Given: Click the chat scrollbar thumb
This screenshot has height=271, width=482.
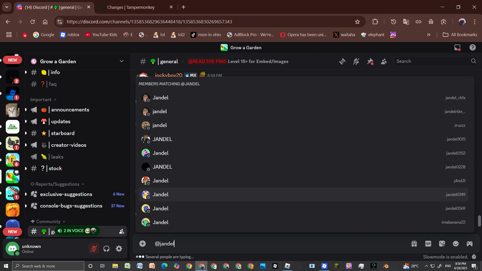Looking at the screenshot, I should pos(479,221).
